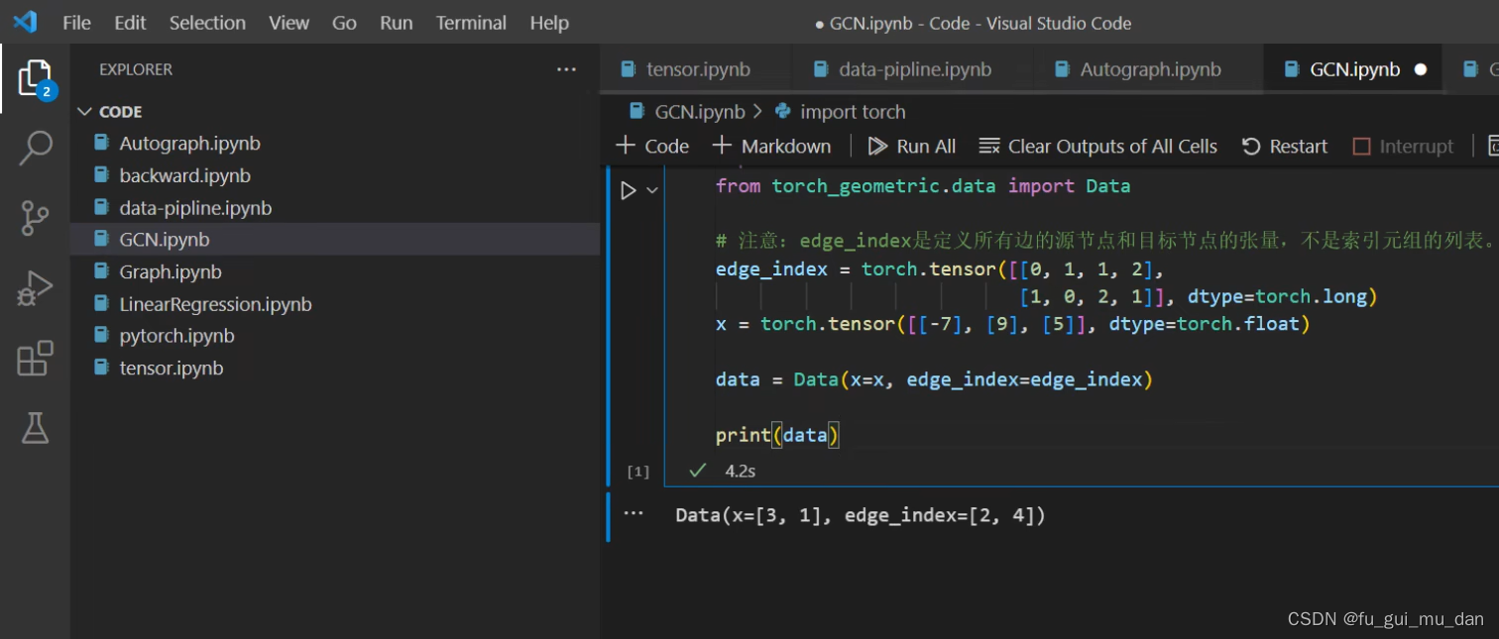The height and width of the screenshot is (639, 1499).
Task: Open data-pipline.ipynb in the explorer
Action: [335, 208]
